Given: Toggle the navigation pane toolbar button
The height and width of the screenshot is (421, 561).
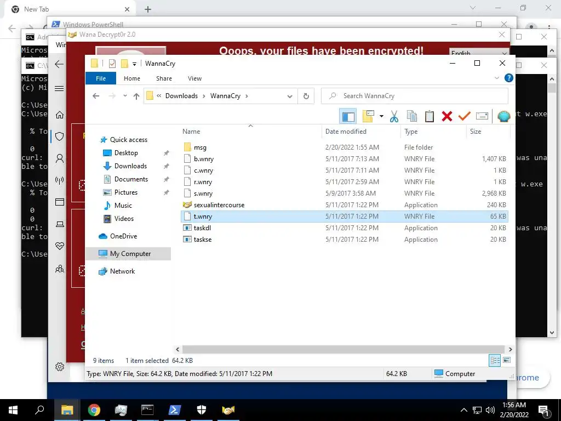Looking at the screenshot, I should click(x=348, y=116).
